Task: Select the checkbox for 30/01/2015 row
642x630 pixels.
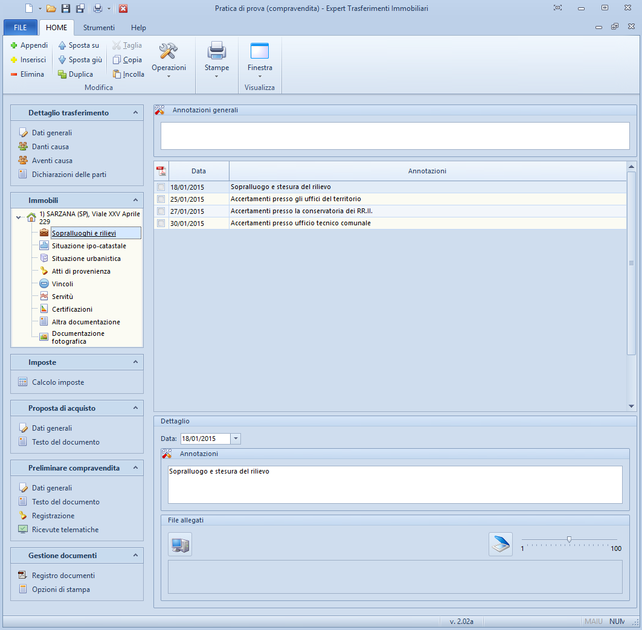Action: [161, 223]
